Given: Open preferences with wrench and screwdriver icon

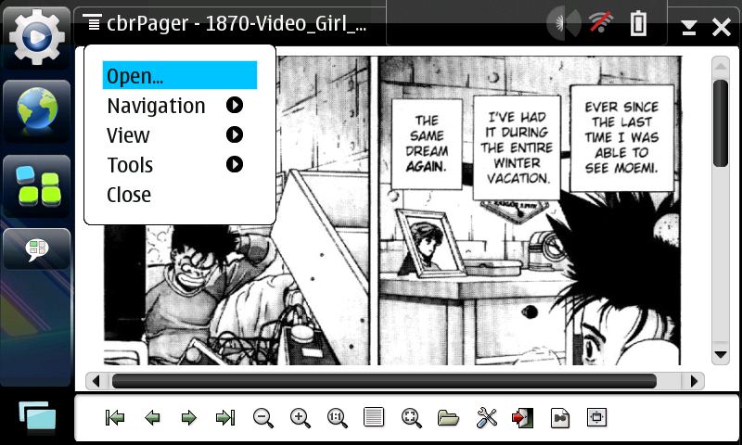Looking at the screenshot, I should pyautogui.click(x=486, y=418).
